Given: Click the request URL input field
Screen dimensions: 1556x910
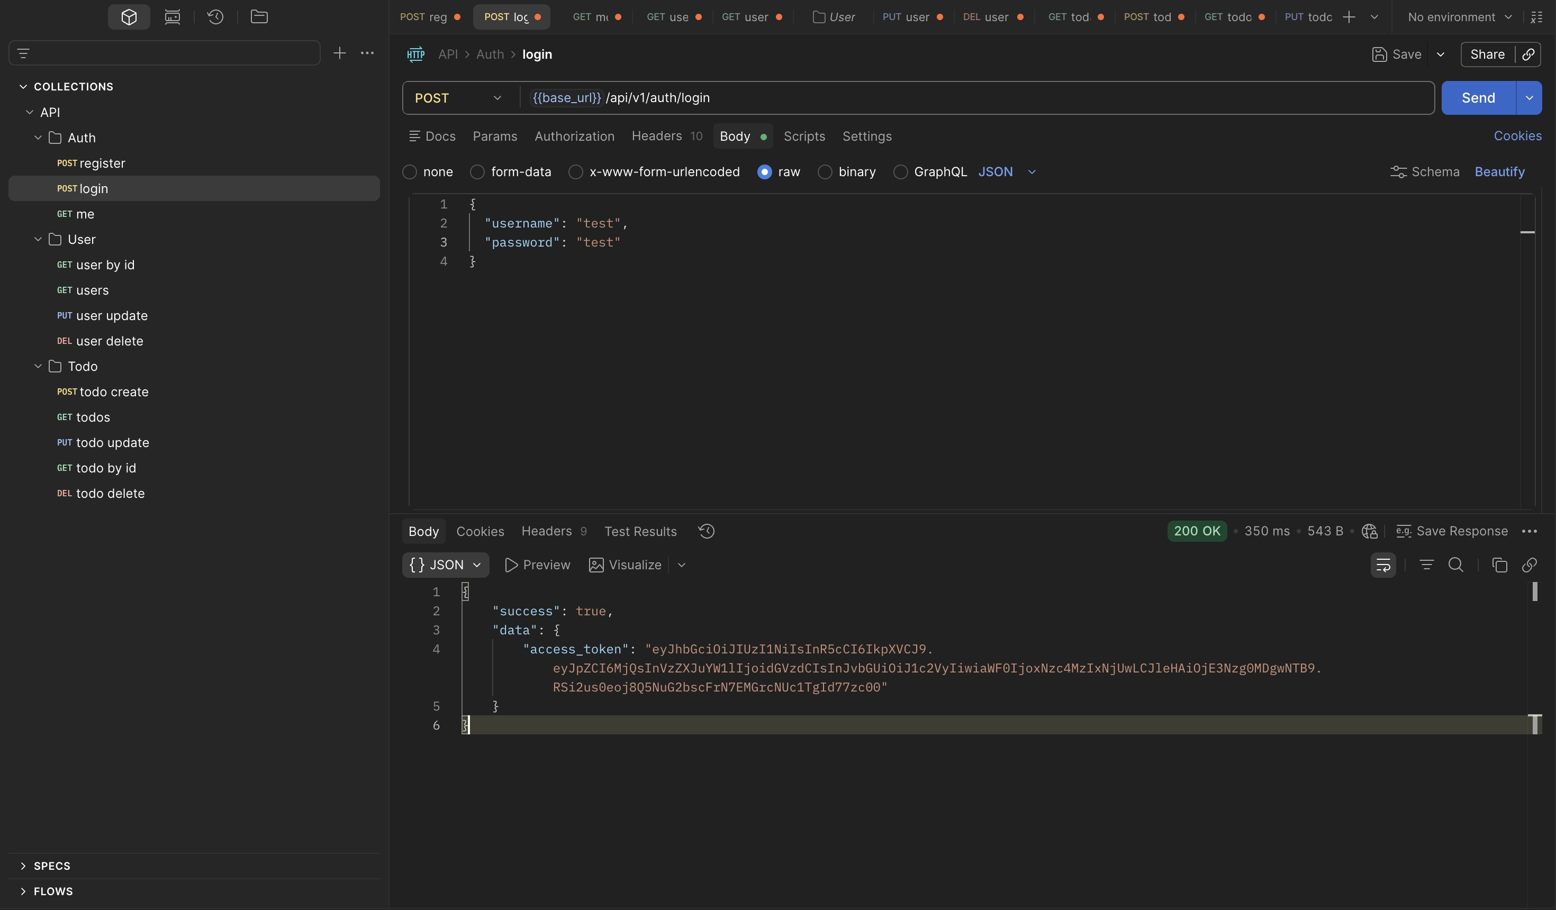Looking at the screenshot, I should [x=977, y=97].
